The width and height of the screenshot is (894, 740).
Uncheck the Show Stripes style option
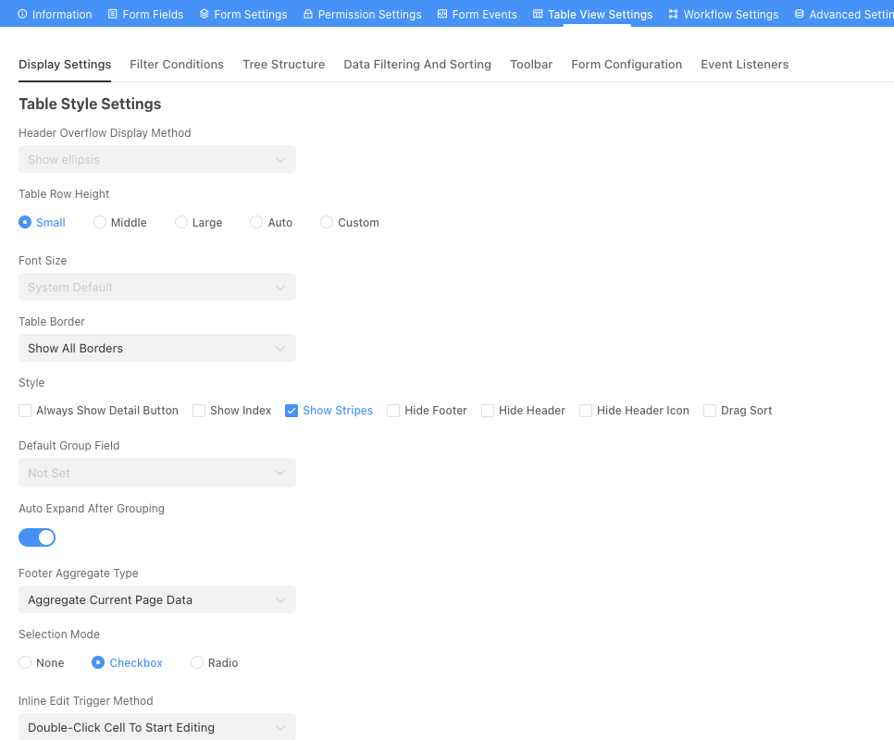pos(292,410)
